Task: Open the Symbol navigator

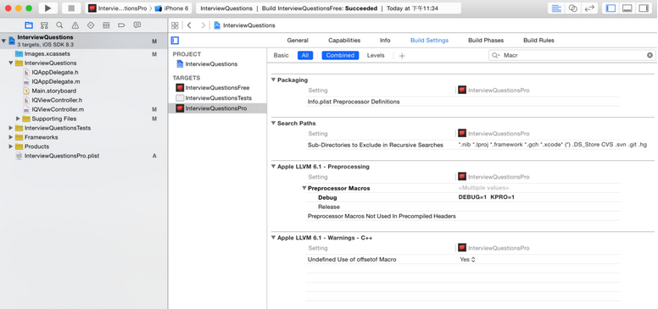Action: point(44,25)
